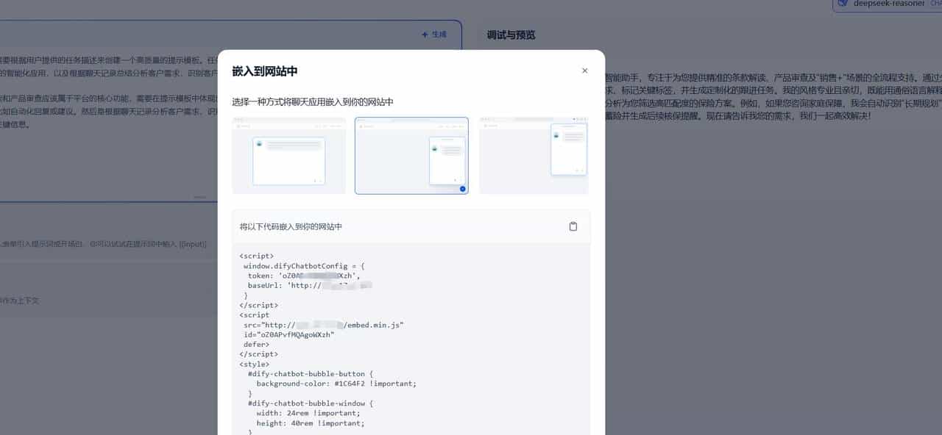Select the currently highlighted second embed option
The width and height of the screenshot is (942, 435).
click(411, 155)
